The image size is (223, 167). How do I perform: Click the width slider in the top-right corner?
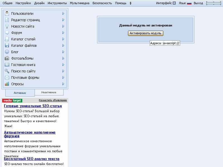click(x=214, y=3)
